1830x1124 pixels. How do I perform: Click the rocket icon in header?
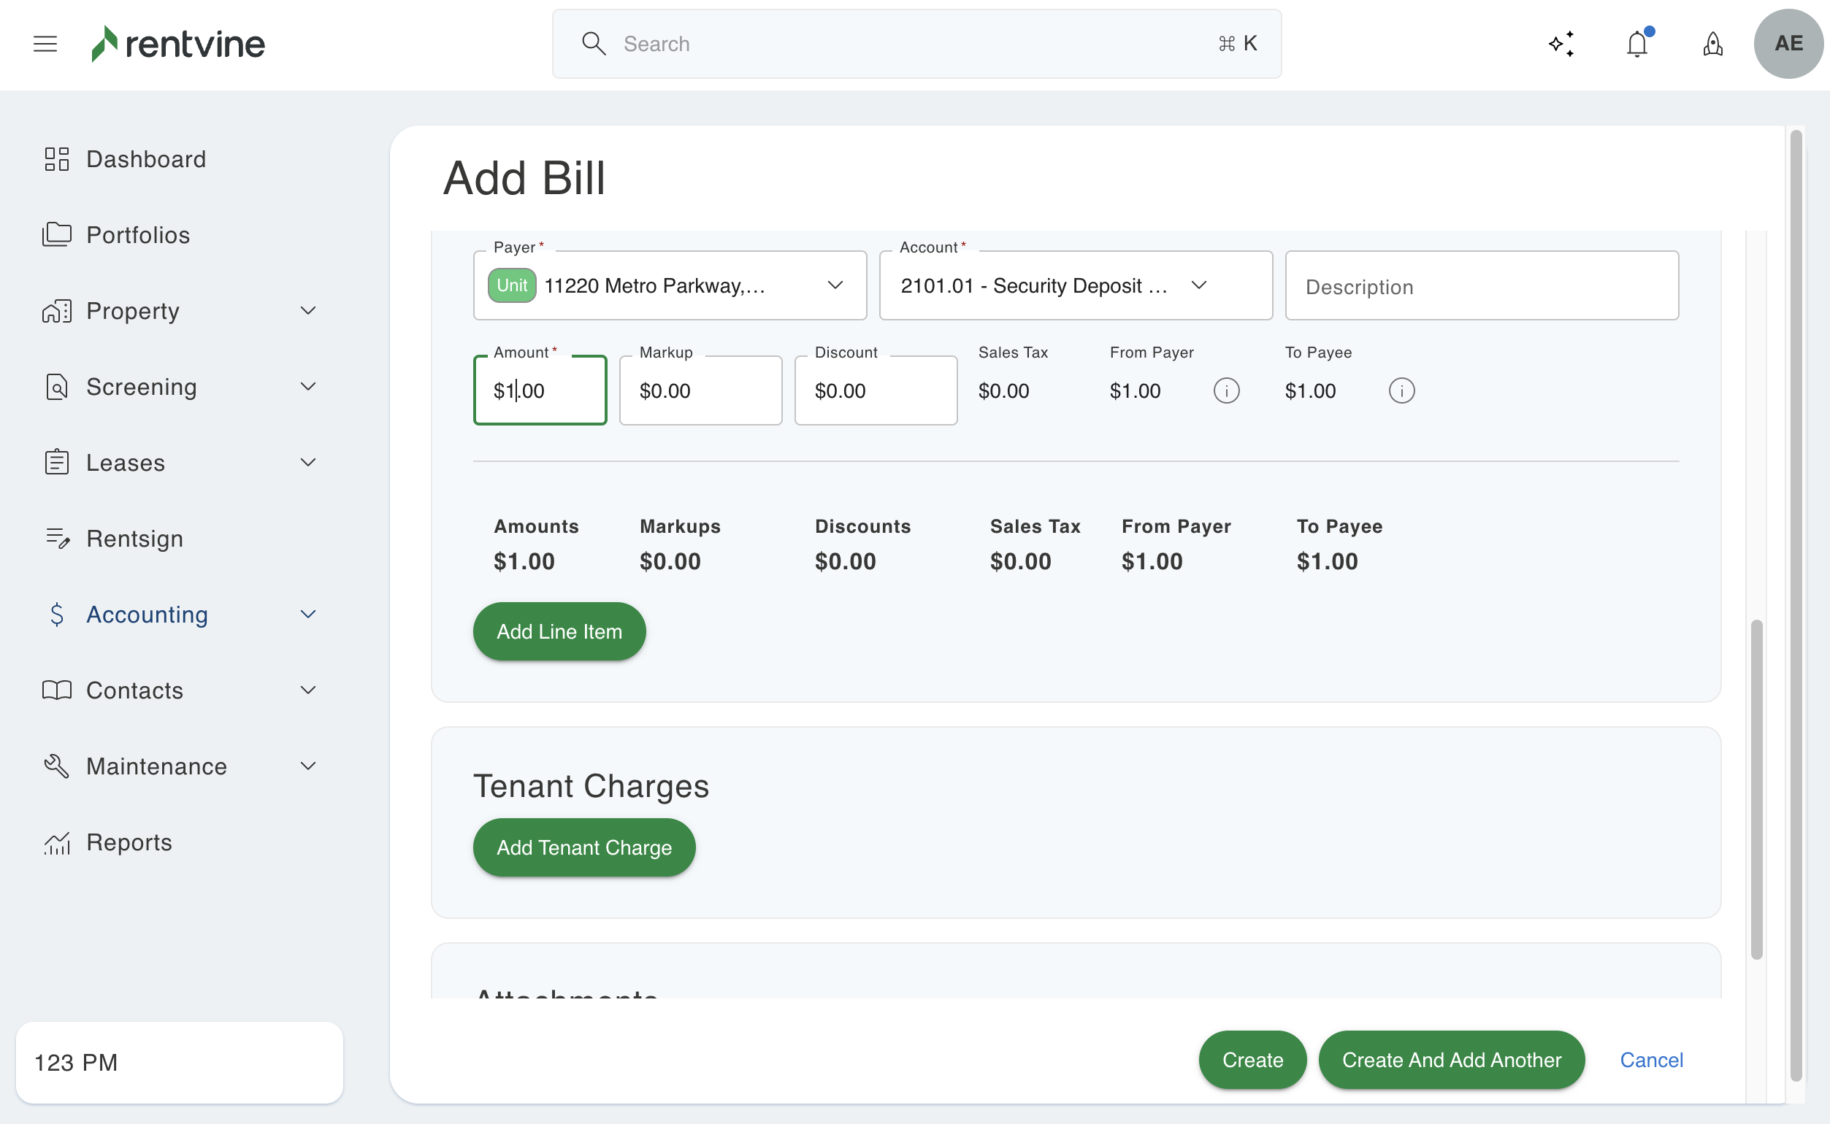tap(1712, 44)
